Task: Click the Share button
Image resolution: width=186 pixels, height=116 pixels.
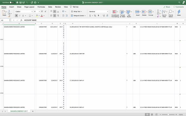Action: pyautogui.click(x=167, y=7)
